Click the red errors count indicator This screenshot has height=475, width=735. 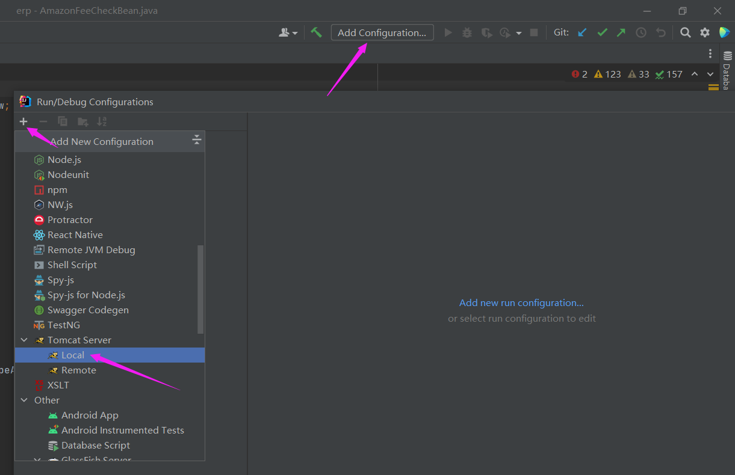point(580,74)
